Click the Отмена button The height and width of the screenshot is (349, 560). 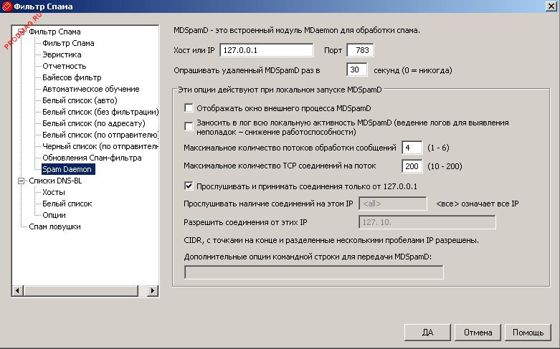click(x=478, y=333)
